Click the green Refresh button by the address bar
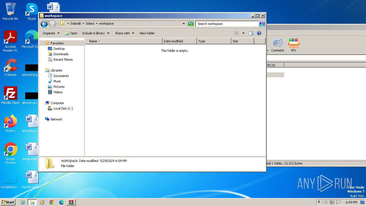 [191, 24]
